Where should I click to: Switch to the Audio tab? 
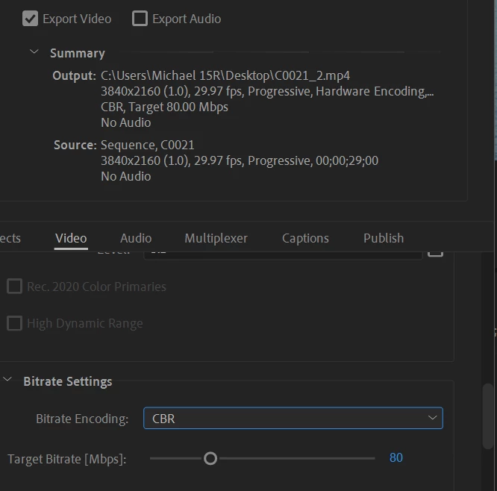(136, 238)
